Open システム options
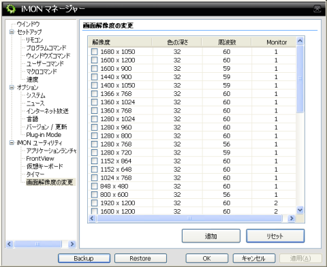 coord(35,95)
